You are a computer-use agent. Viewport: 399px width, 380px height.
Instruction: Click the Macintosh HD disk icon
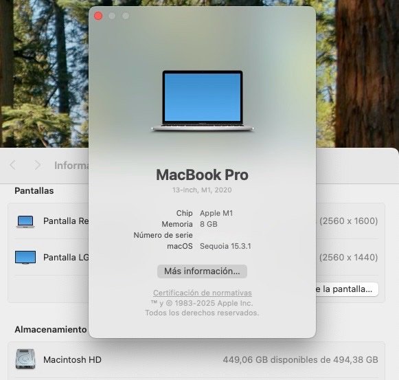click(x=25, y=359)
